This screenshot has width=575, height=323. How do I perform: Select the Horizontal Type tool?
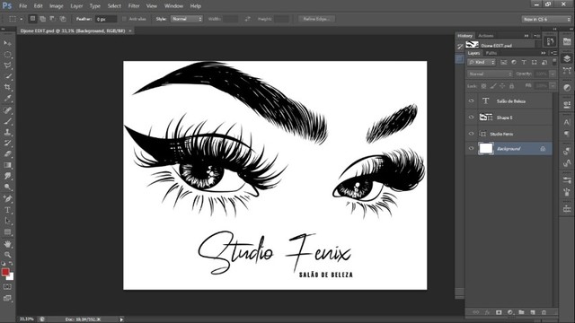(7, 210)
